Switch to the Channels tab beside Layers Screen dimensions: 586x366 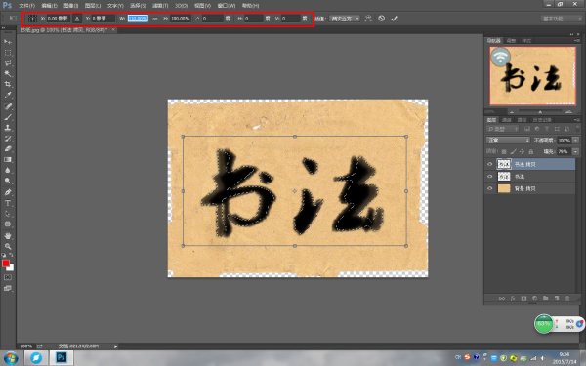coord(506,120)
